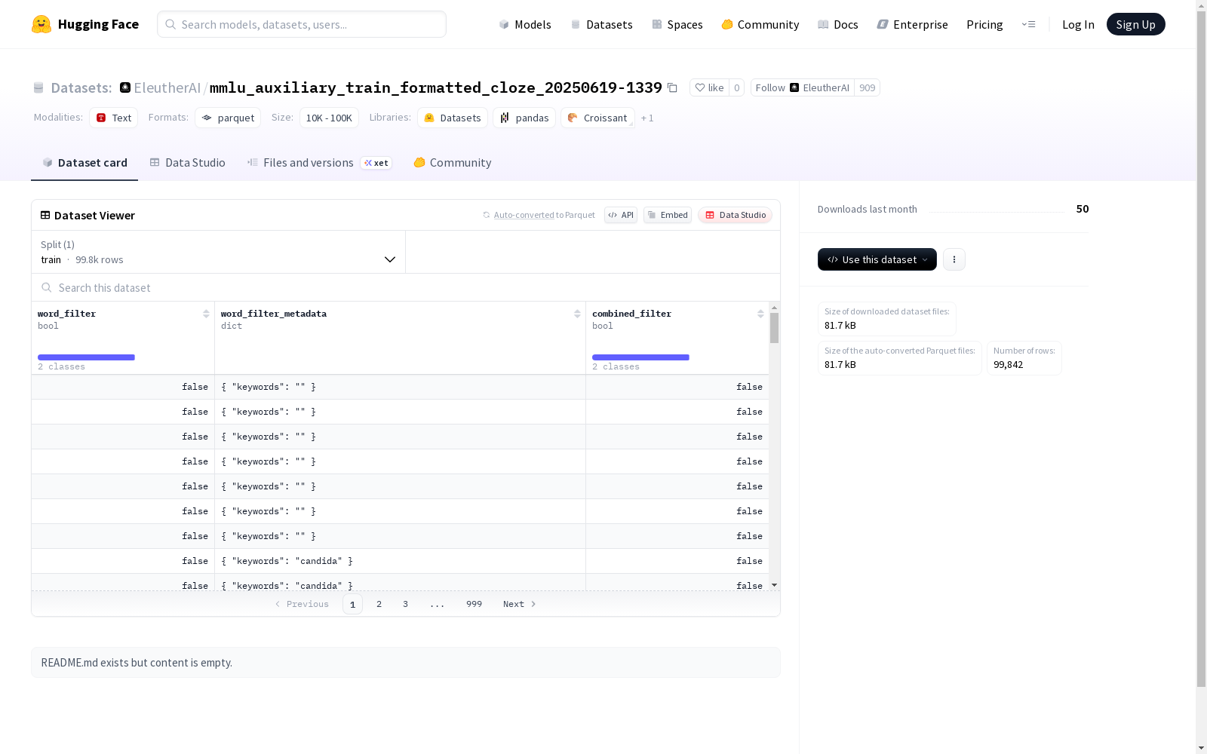Image resolution: width=1207 pixels, height=754 pixels.
Task: Open Docs in the top navigation
Action: point(838,24)
